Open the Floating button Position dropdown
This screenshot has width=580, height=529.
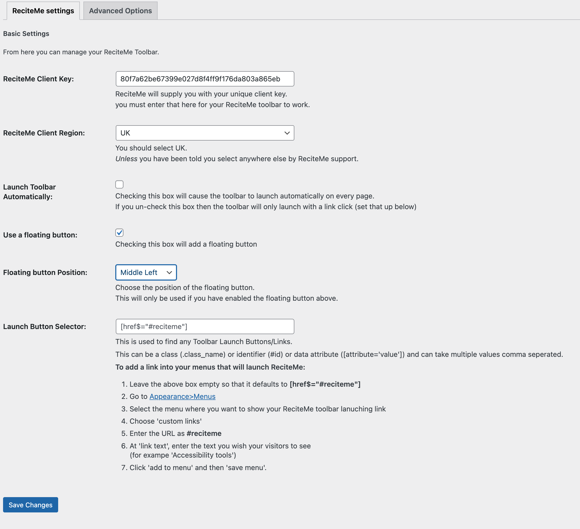(x=146, y=272)
